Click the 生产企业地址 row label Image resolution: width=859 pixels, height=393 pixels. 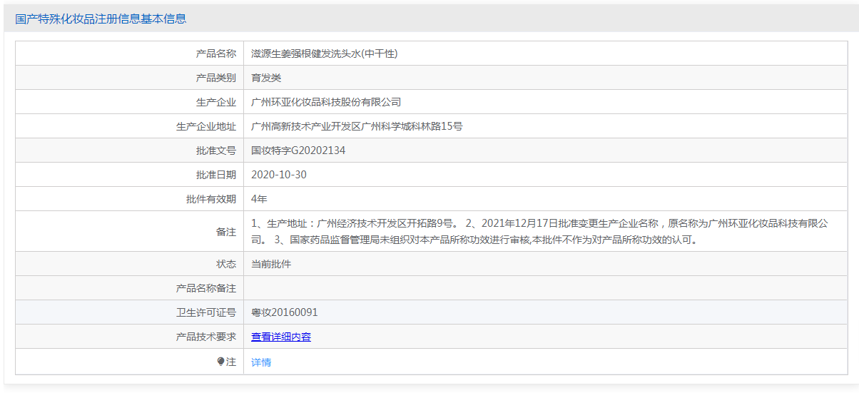pos(206,126)
